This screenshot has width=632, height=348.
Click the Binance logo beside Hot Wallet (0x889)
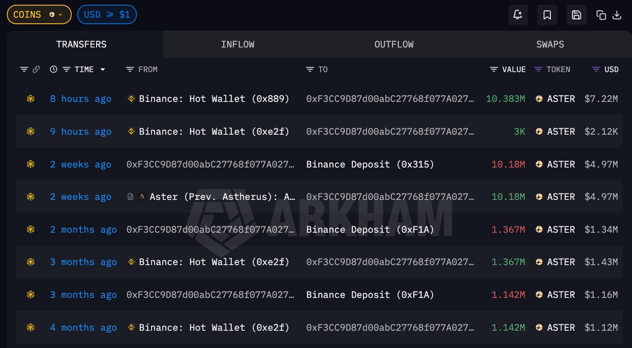tap(131, 98)
